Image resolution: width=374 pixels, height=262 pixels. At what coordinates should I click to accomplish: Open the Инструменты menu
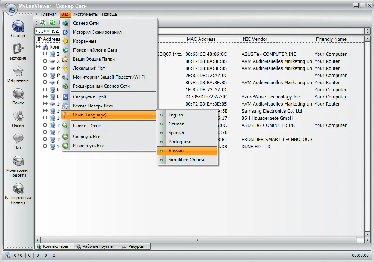(x=85, y=14)
